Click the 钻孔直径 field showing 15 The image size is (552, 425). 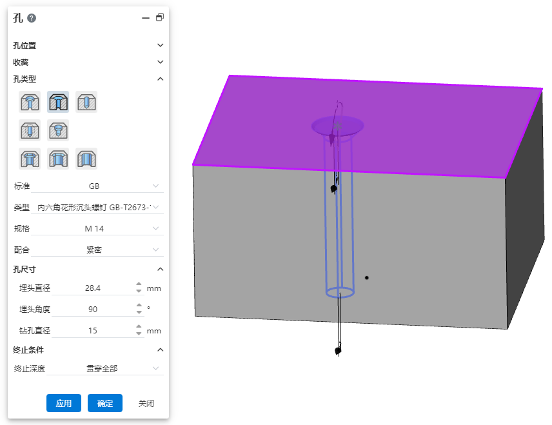(93, 330)
